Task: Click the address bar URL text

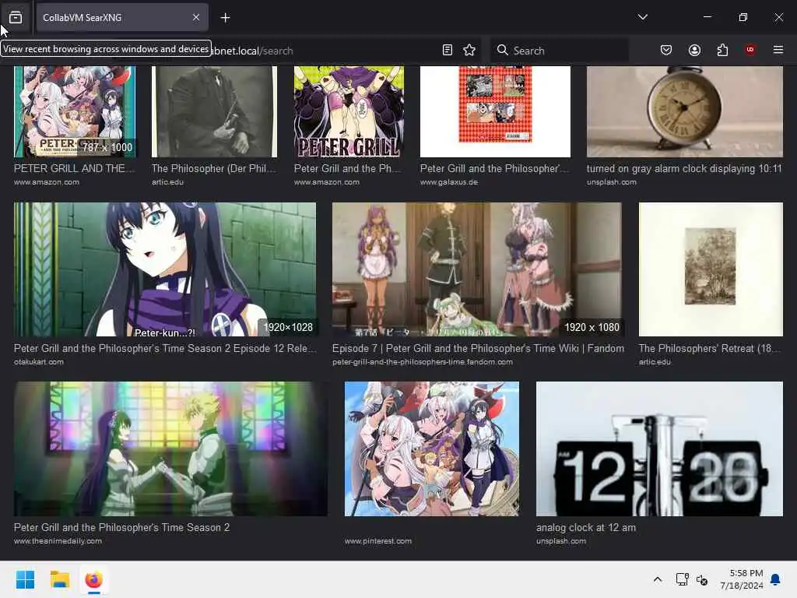Action: (251, 51)
